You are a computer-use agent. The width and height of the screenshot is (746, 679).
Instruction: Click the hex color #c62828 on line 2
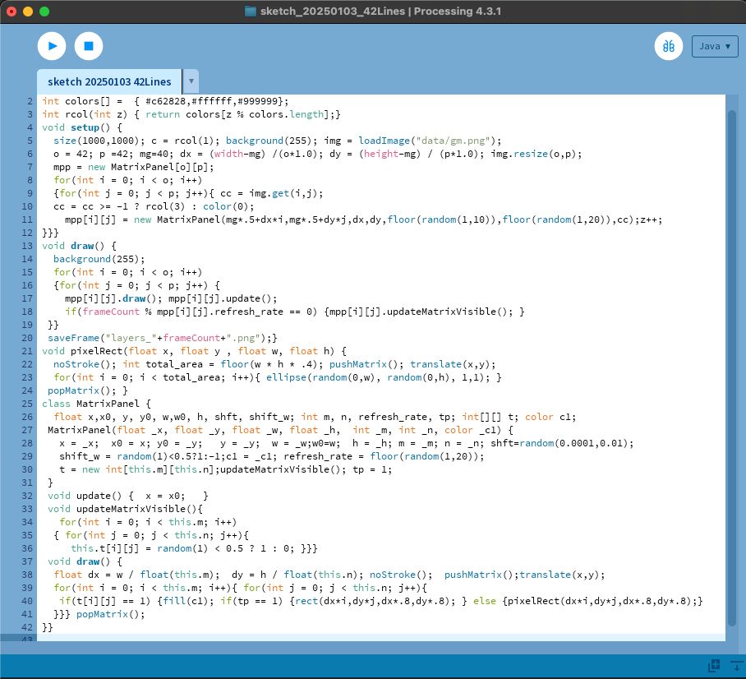click(165, 101)
